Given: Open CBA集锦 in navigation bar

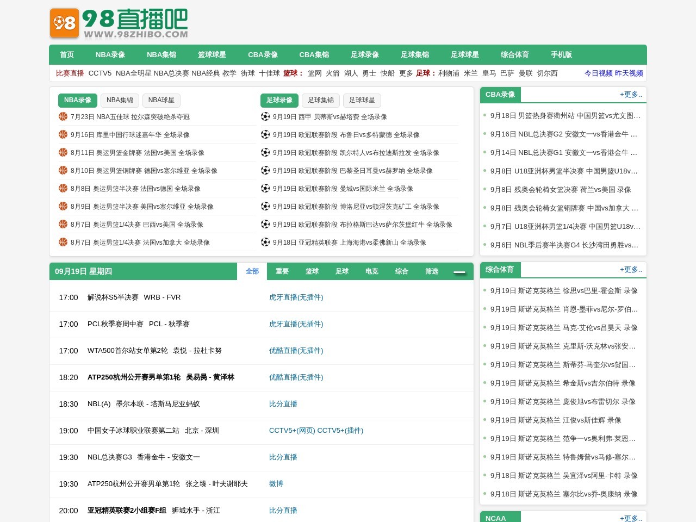Looking at the screenshot, I should [x=314, y=54].
